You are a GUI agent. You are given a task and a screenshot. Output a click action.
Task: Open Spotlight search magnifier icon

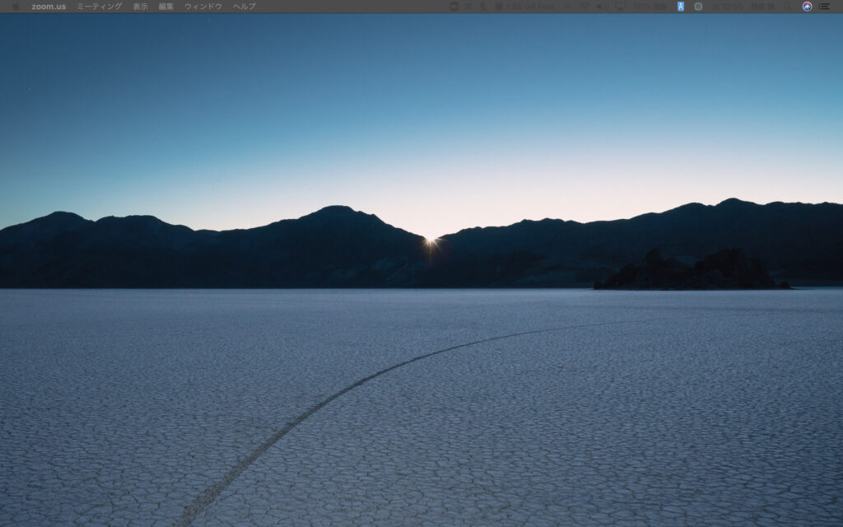point(789,7)
